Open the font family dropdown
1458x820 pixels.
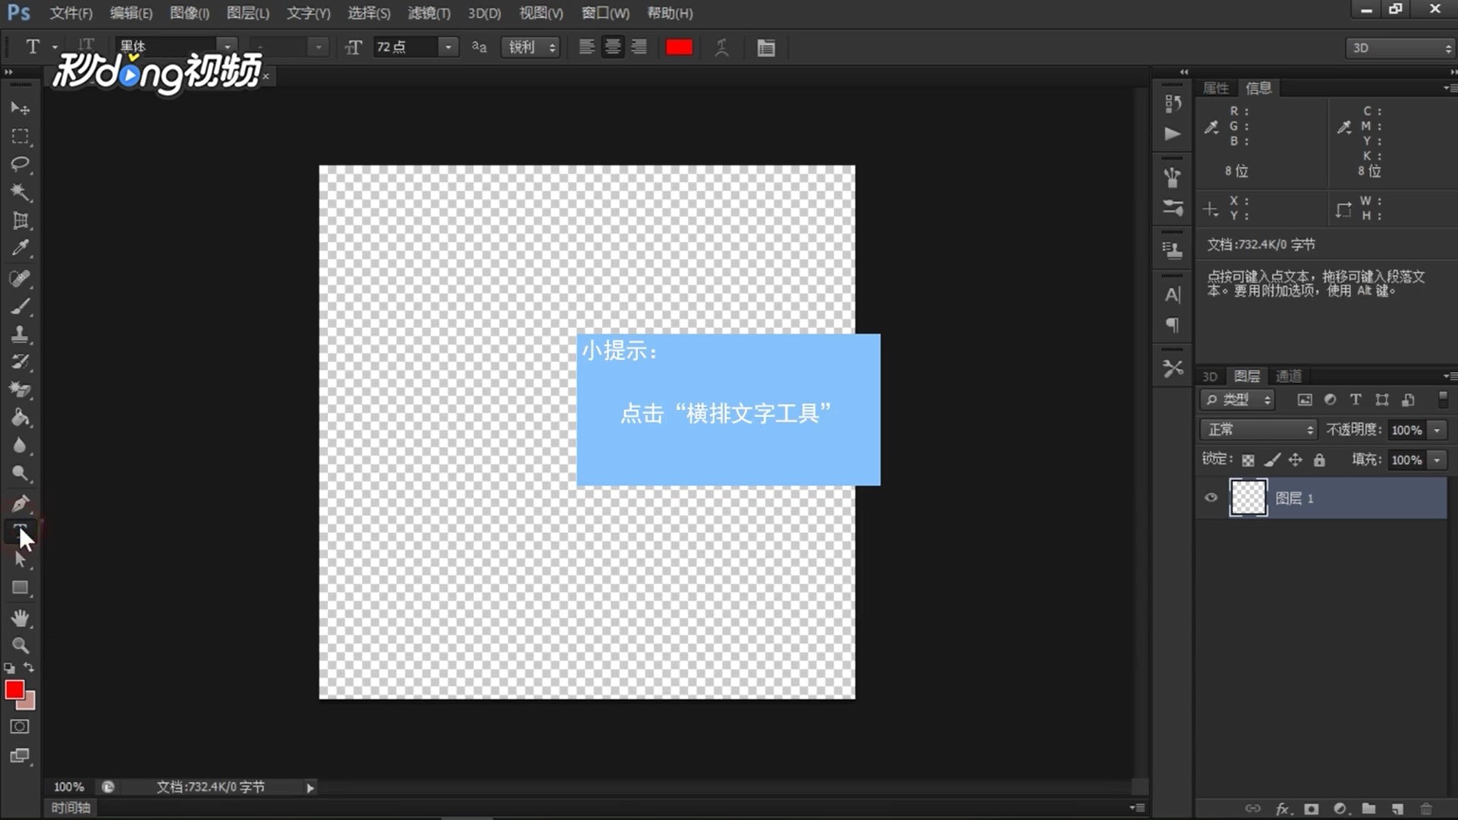click(226, 46)
